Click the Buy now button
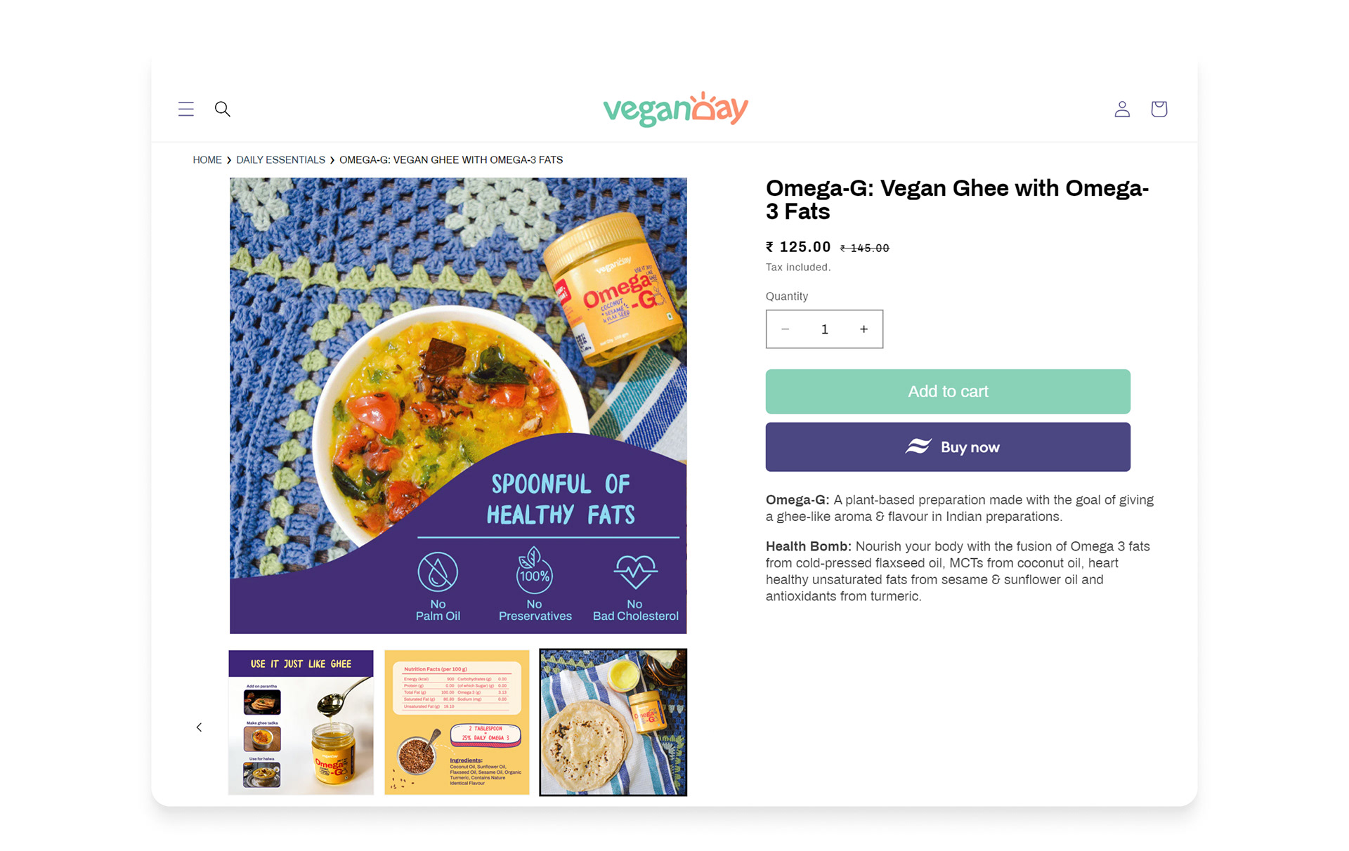Image resolution: width=1349 pixels, height=851 pixels. 948,447
